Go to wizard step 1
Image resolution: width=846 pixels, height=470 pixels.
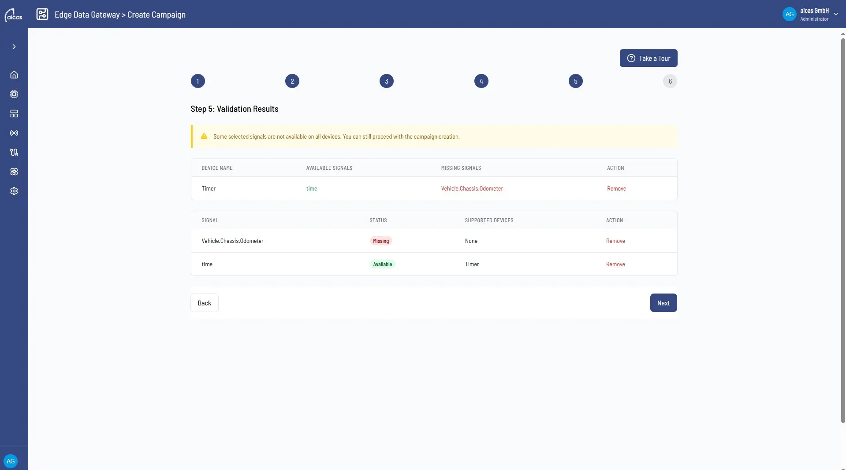(198, 81)
